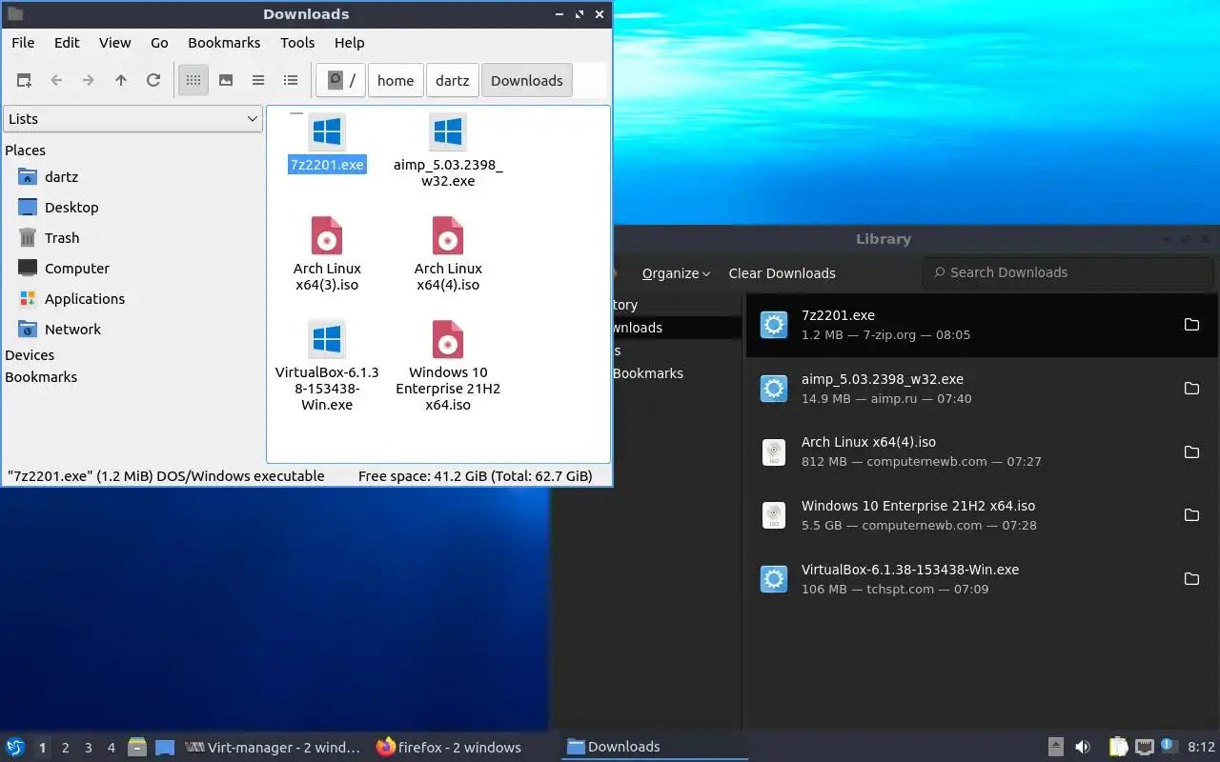
Task: Open the Tools menu
Action: [x=297, y=43]
